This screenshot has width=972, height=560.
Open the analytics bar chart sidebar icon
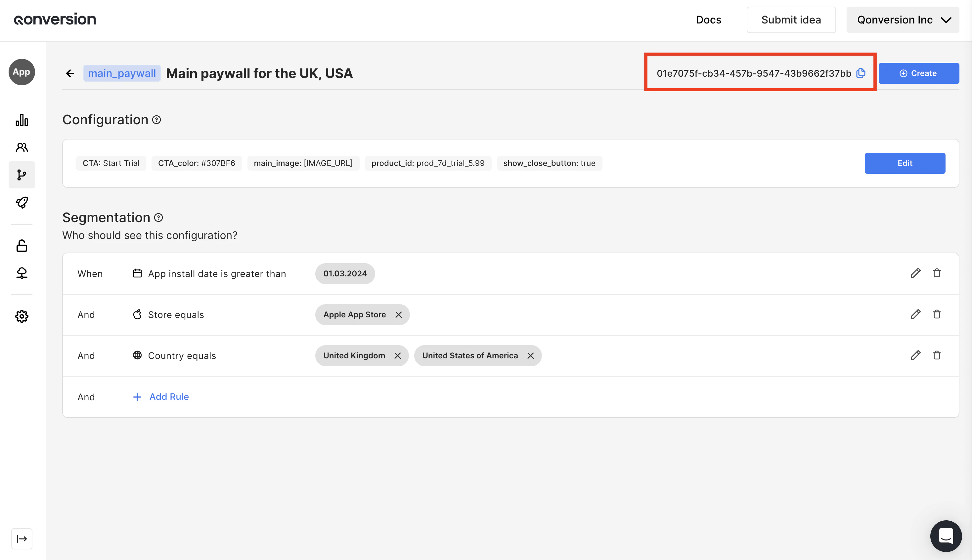(22, 120)
